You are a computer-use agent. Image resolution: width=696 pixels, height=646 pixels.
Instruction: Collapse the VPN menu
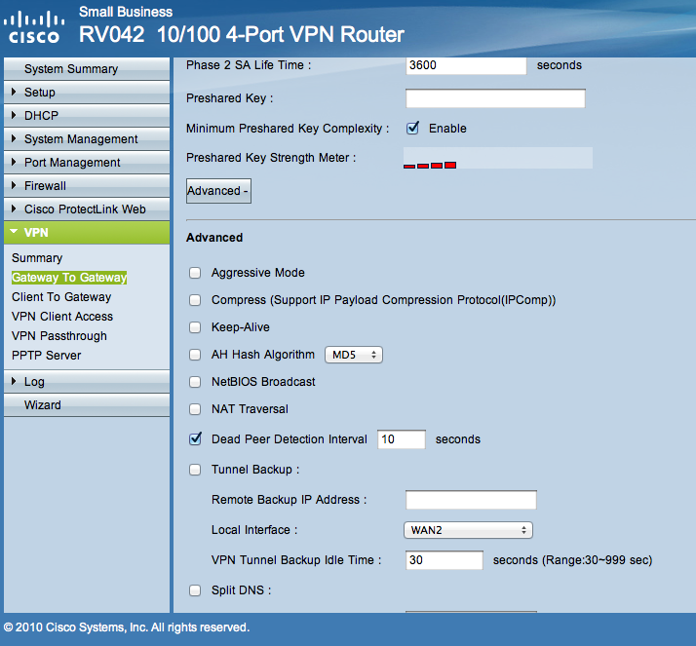tap(87, 233)
